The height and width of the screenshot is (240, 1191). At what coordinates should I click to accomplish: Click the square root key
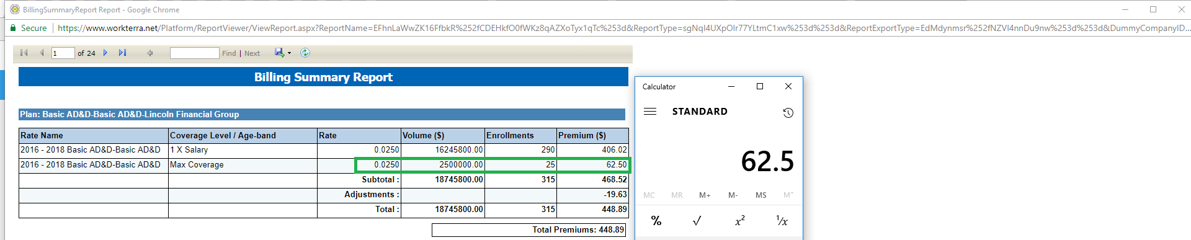pos(697,221)
